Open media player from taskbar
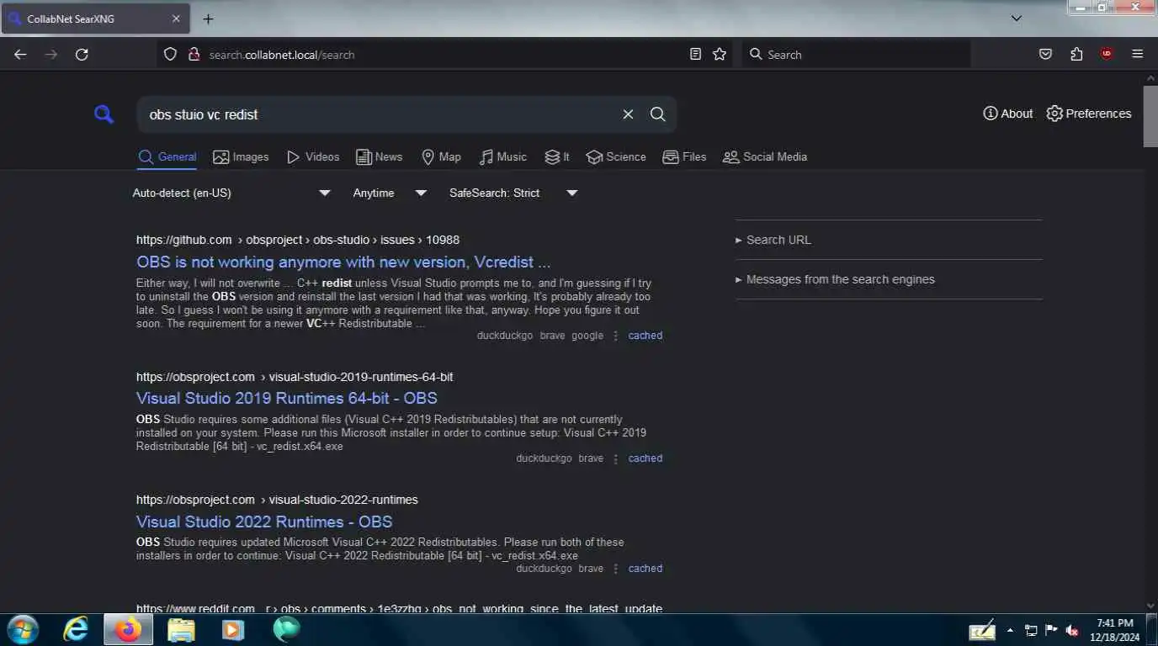The width and height of the screenshot is (1158, 646). pos(233,629)
